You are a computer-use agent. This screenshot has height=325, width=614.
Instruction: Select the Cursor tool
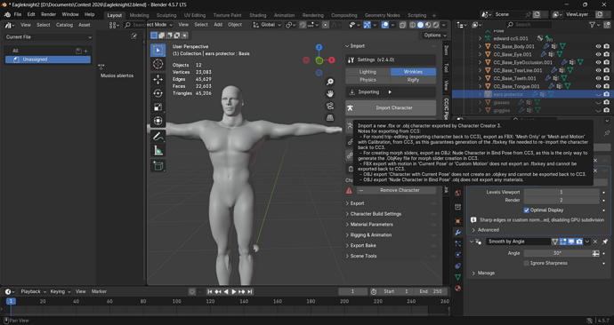pyautogui.click(x=158, y=64)
